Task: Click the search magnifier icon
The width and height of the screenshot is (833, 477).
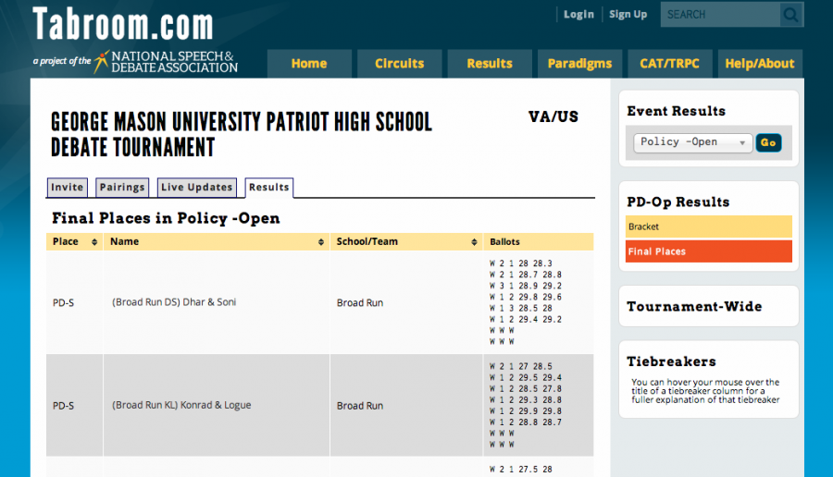Action: tap(790, 14)
